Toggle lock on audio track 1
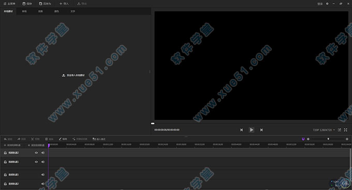352x190 pixels. point(5,175)
